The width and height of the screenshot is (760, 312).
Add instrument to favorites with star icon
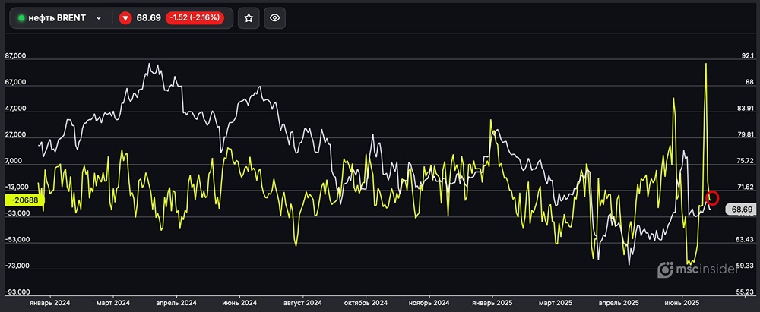coord(249,18)
